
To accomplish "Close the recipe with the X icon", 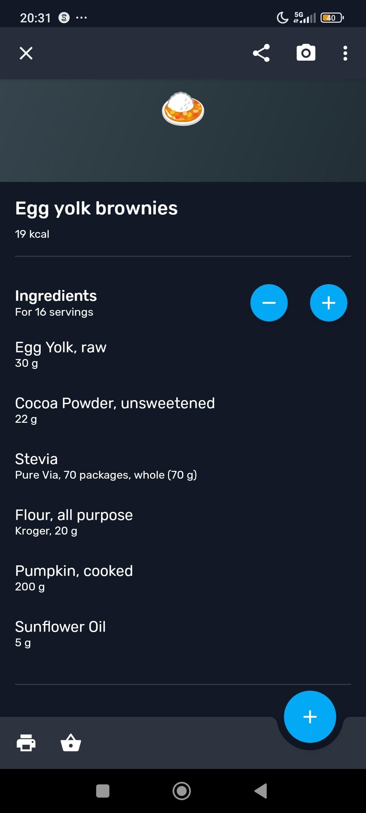I will 26,53.
